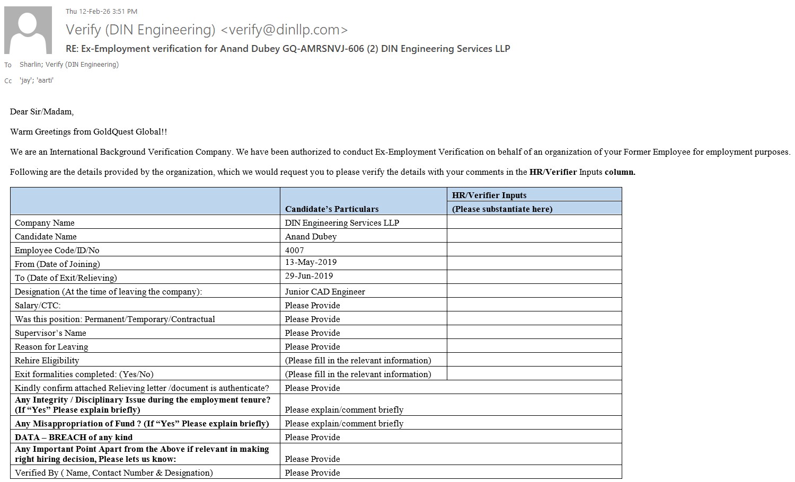Click 'Warm Greetings from GoldQuest Global!!' line
Screen dimensions: 795x482
click(89, 132)
